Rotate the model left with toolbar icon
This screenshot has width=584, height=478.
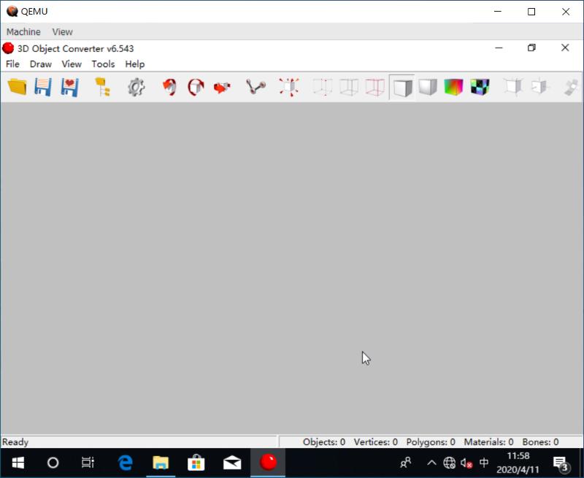[x=169, y=87]
